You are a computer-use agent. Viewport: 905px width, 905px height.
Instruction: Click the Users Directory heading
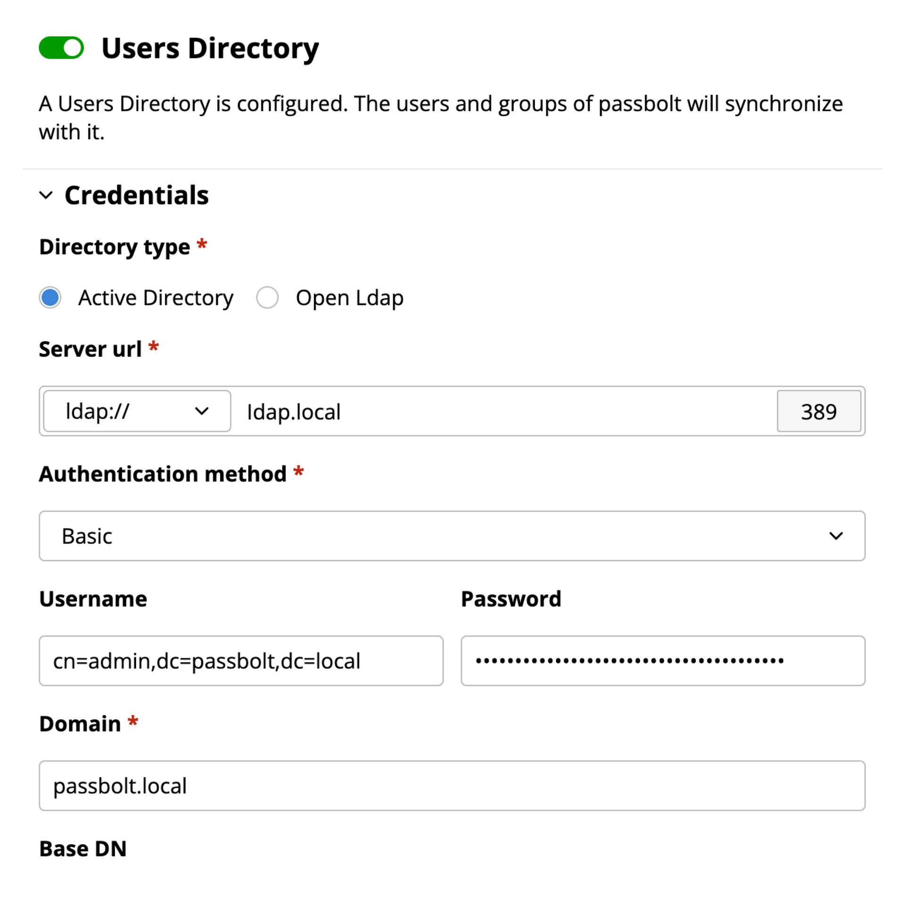210,47
